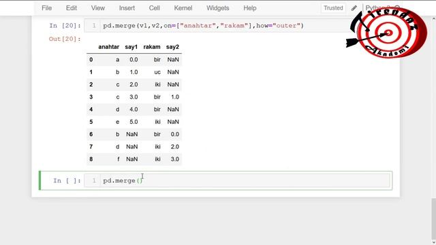Viewport: 436px width, 245px height.
Task: Click the rakam value 'uc' in row 1
Action: click(157, 72)
